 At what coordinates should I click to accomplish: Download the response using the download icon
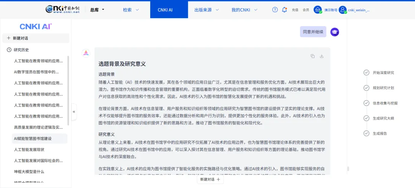coord(322,56)
